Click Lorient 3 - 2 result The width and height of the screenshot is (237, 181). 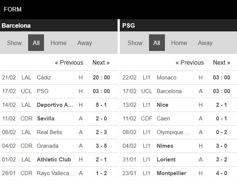tap(222, 160)
